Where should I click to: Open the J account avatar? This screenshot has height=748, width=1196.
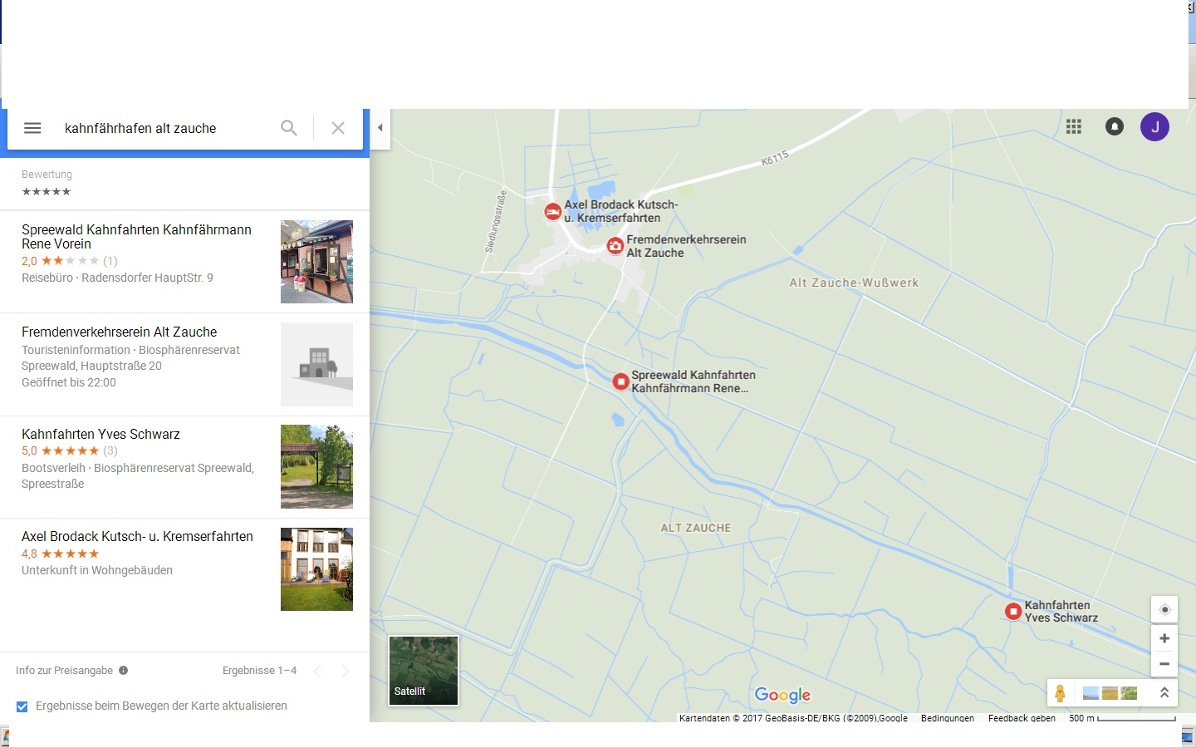(x=1154, y=126)
